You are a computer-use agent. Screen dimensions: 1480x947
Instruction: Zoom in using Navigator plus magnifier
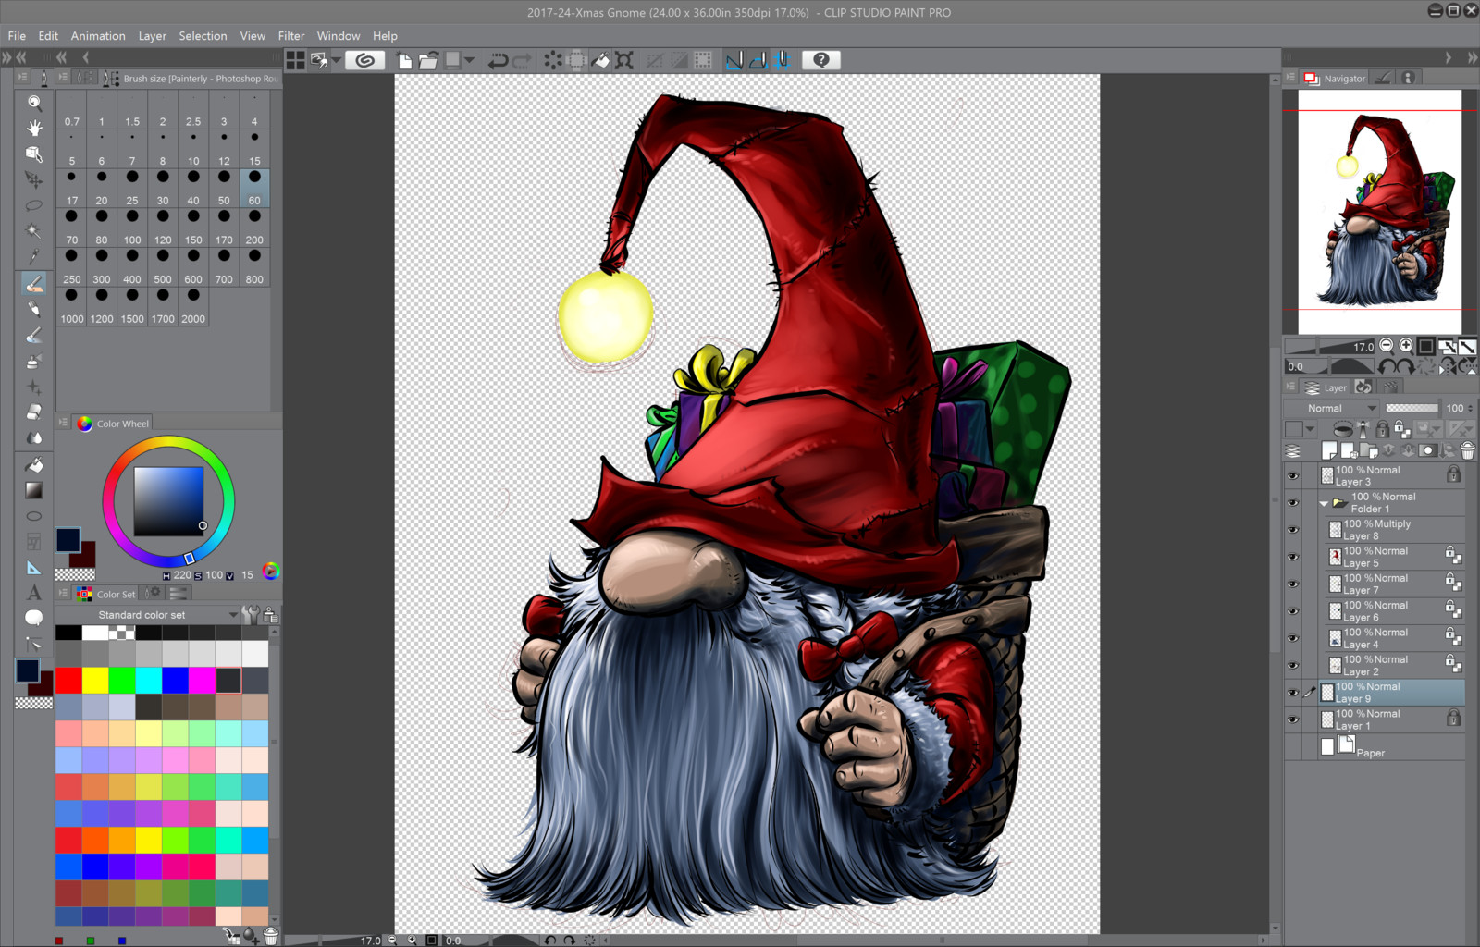[x=1406, y=346]
